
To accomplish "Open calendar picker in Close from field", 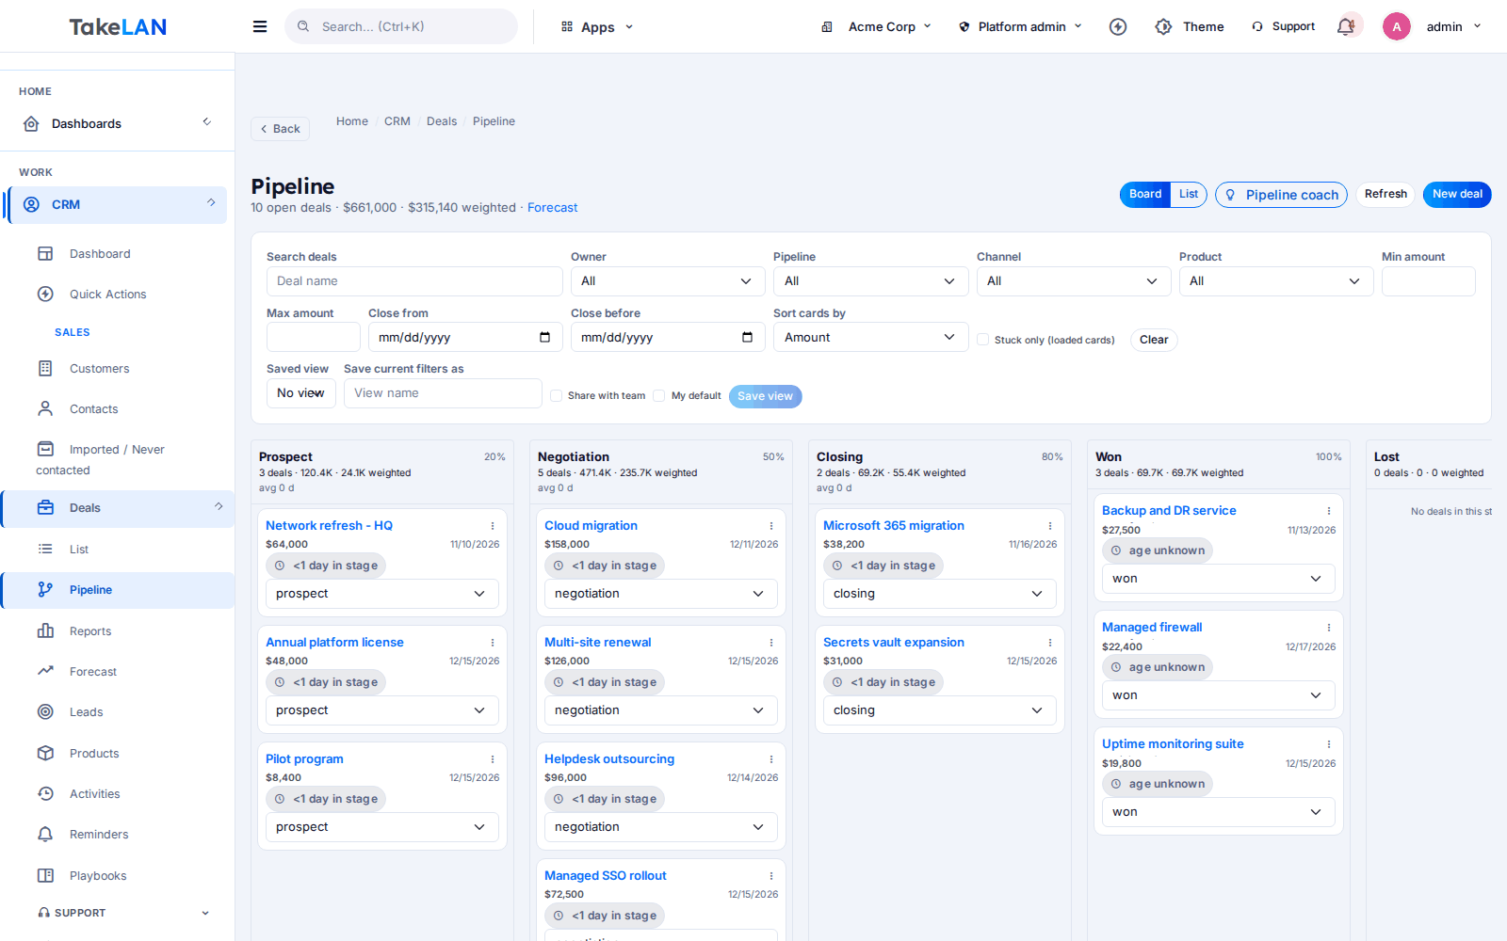I will [544, 337].
